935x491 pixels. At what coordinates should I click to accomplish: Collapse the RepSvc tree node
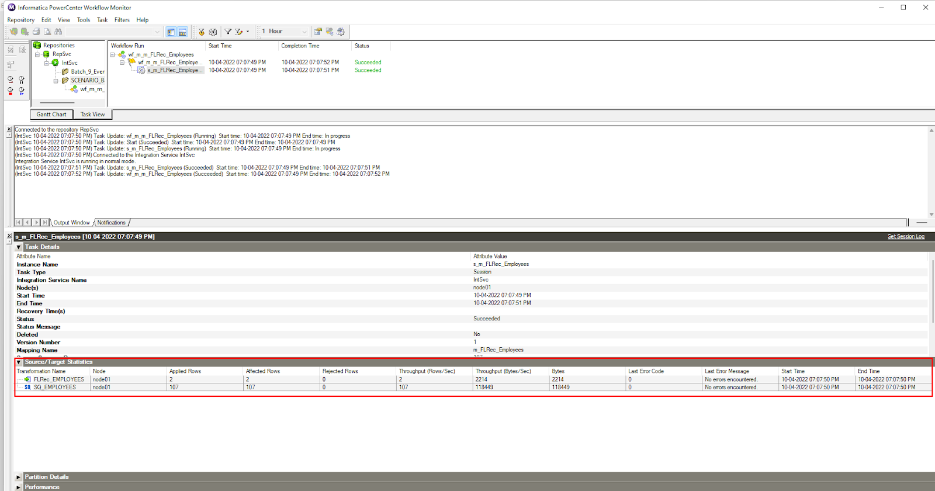37,54
